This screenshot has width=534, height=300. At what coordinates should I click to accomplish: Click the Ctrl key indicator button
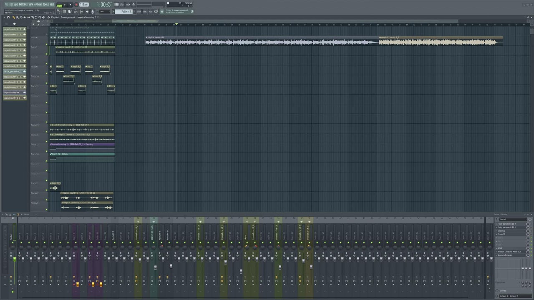point(145,11)
